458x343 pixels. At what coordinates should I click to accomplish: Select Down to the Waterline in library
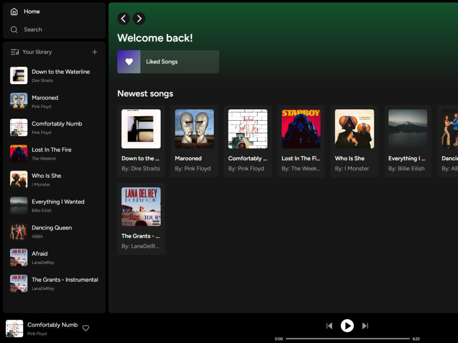coord(55,75)
